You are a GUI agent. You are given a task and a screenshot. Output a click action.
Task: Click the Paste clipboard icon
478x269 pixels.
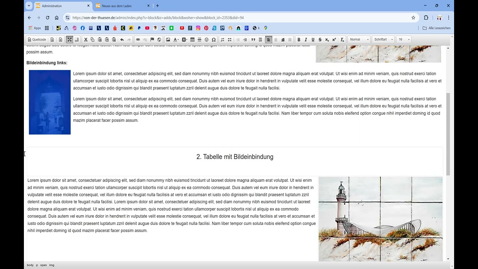tap(100, 40)
